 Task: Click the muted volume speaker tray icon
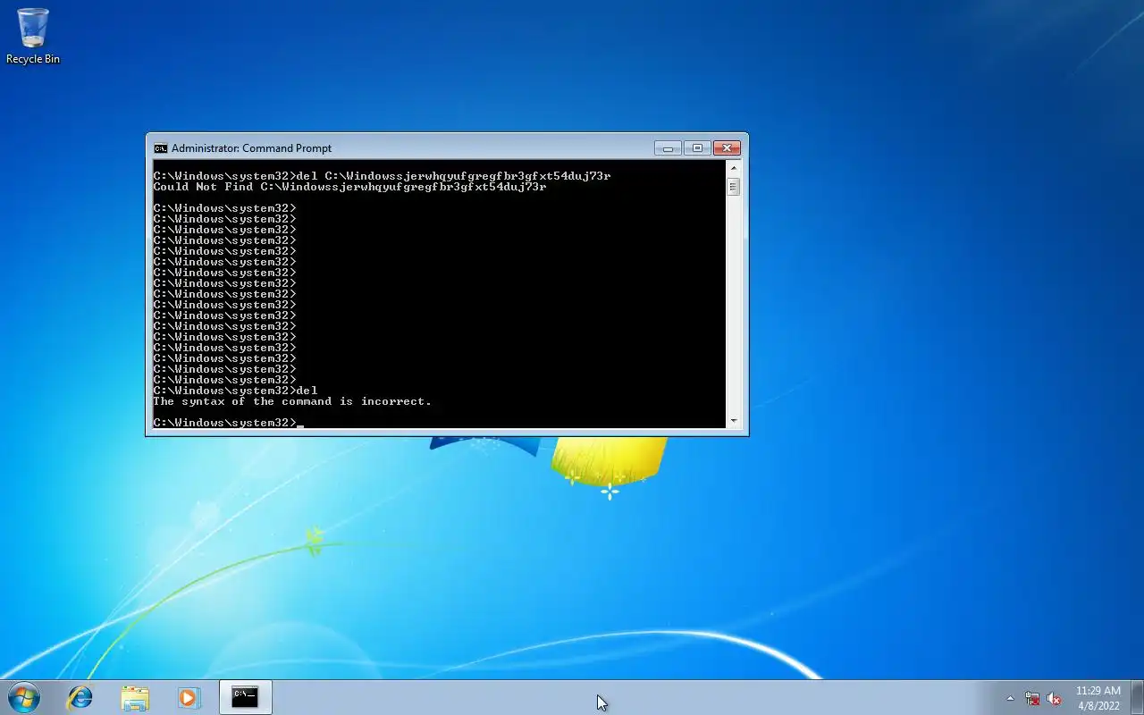pos(1054,698)
